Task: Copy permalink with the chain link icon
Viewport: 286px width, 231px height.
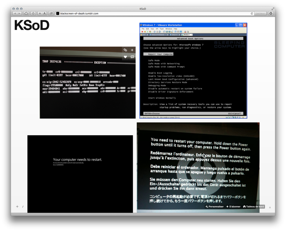Action: (125, 50)
